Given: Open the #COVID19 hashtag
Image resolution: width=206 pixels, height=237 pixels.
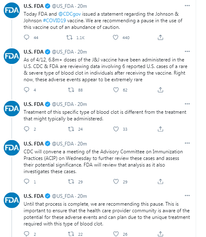Looking at the screenshot, I should point(54,21).
